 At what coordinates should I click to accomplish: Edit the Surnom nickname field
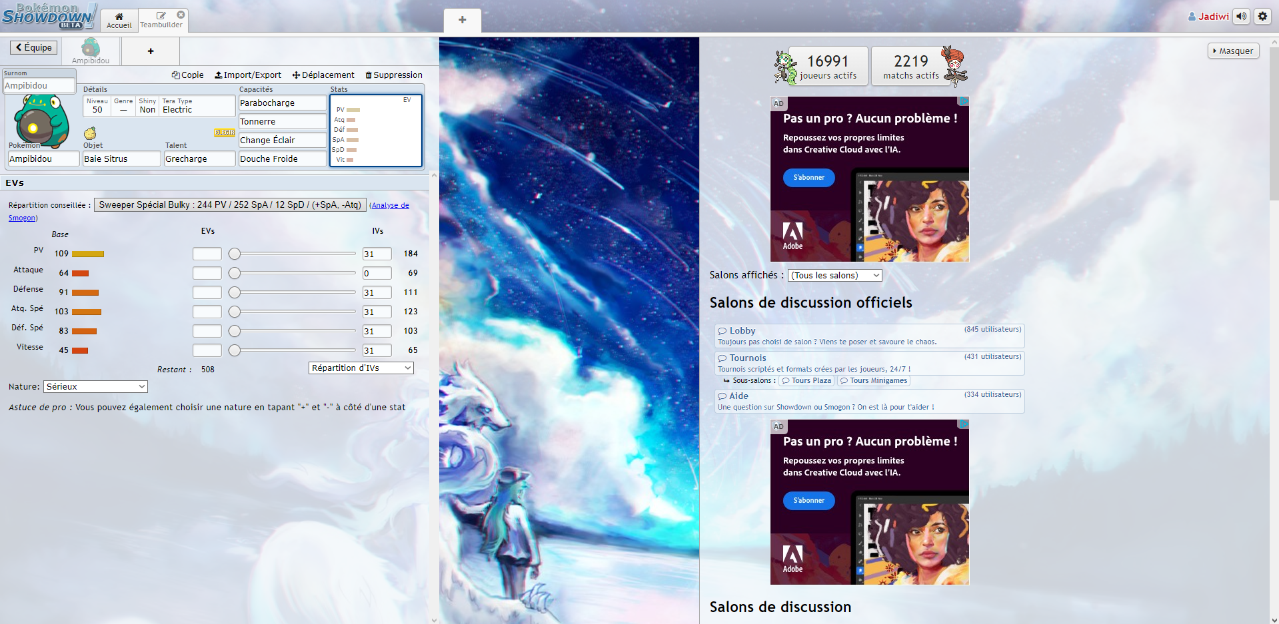point(39,85)
